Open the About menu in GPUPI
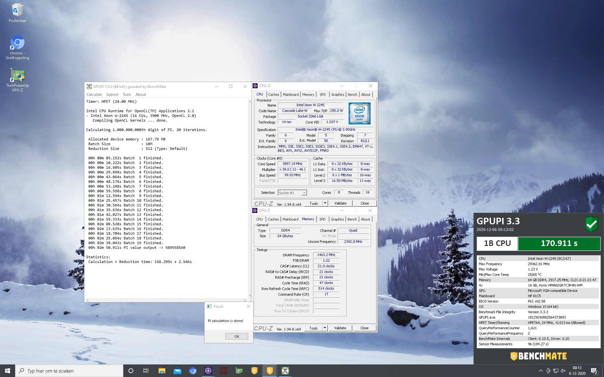 (141, 95)
